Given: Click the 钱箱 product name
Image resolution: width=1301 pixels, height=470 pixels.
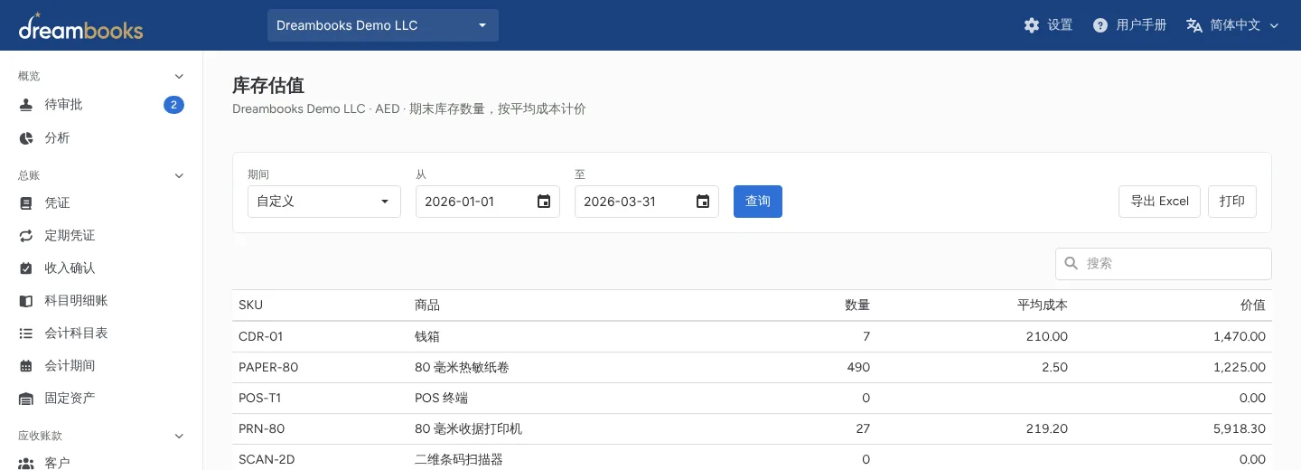Looking at the screenshot, I should 427,336.
